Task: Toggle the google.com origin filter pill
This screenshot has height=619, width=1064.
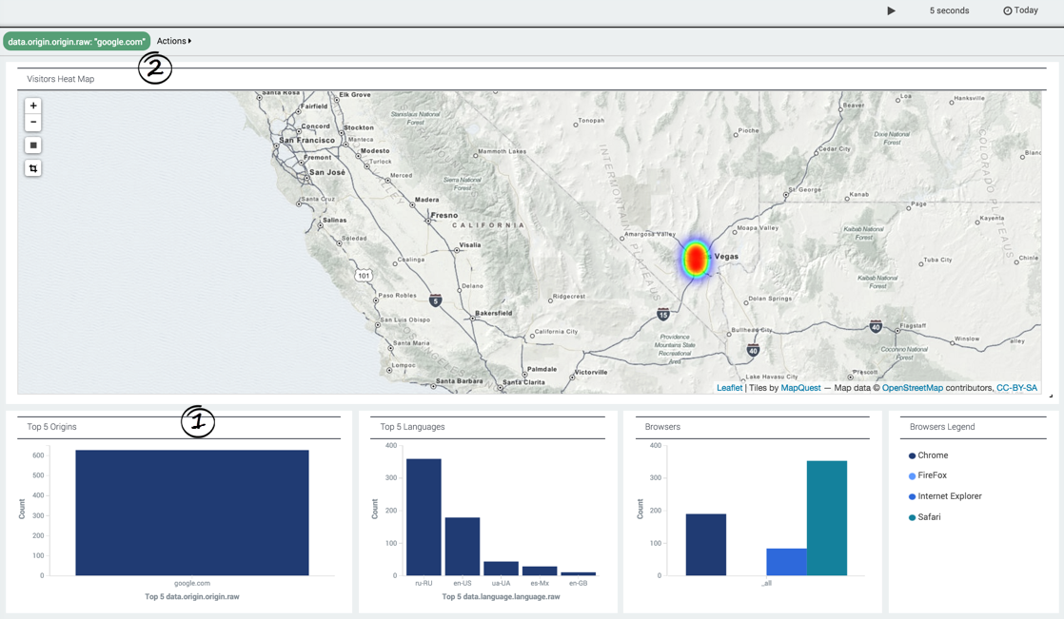Action: (x=77, y=42)
